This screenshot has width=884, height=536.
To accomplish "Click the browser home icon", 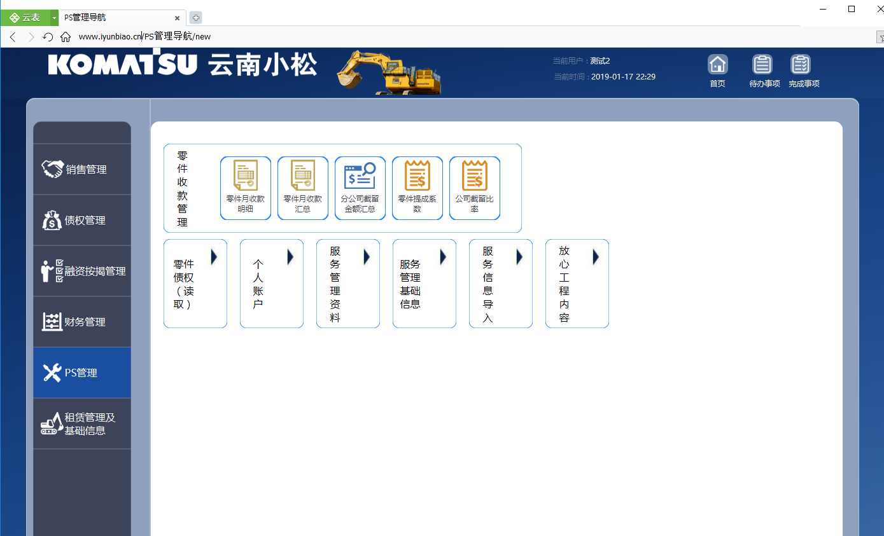I will (x=66, y=37).
